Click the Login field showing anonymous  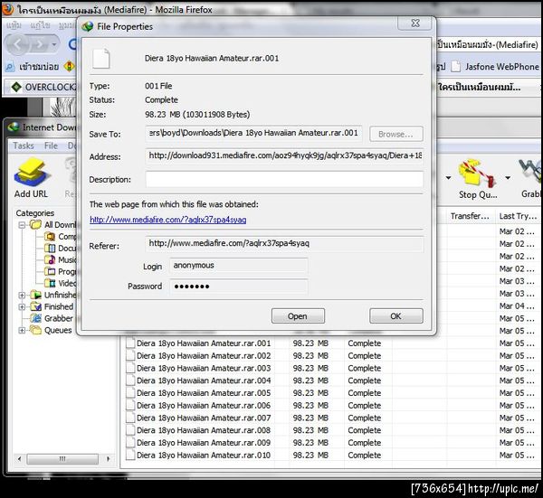(x=239, y=266)
